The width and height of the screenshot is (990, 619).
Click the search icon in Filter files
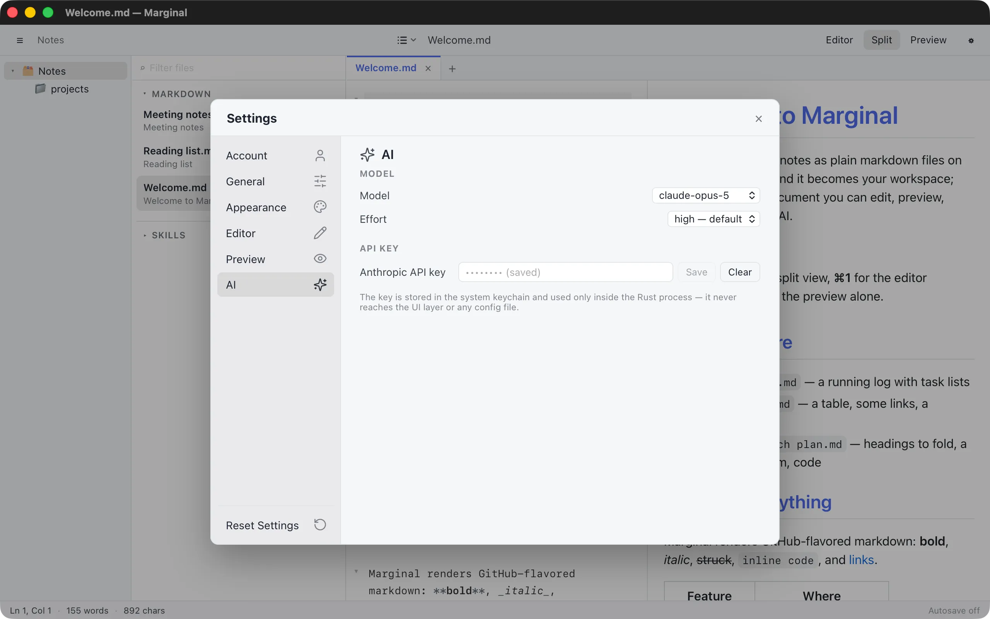[142, 68]
